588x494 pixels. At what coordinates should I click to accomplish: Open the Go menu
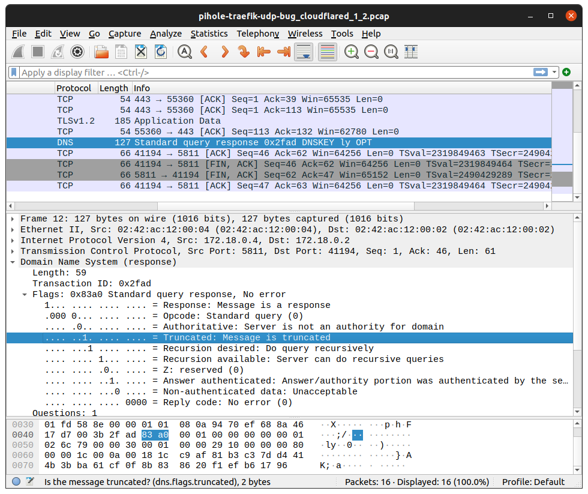pos(94,34)
